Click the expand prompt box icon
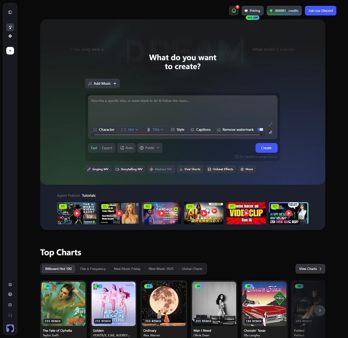348x338 pixels. pos(270,125)
